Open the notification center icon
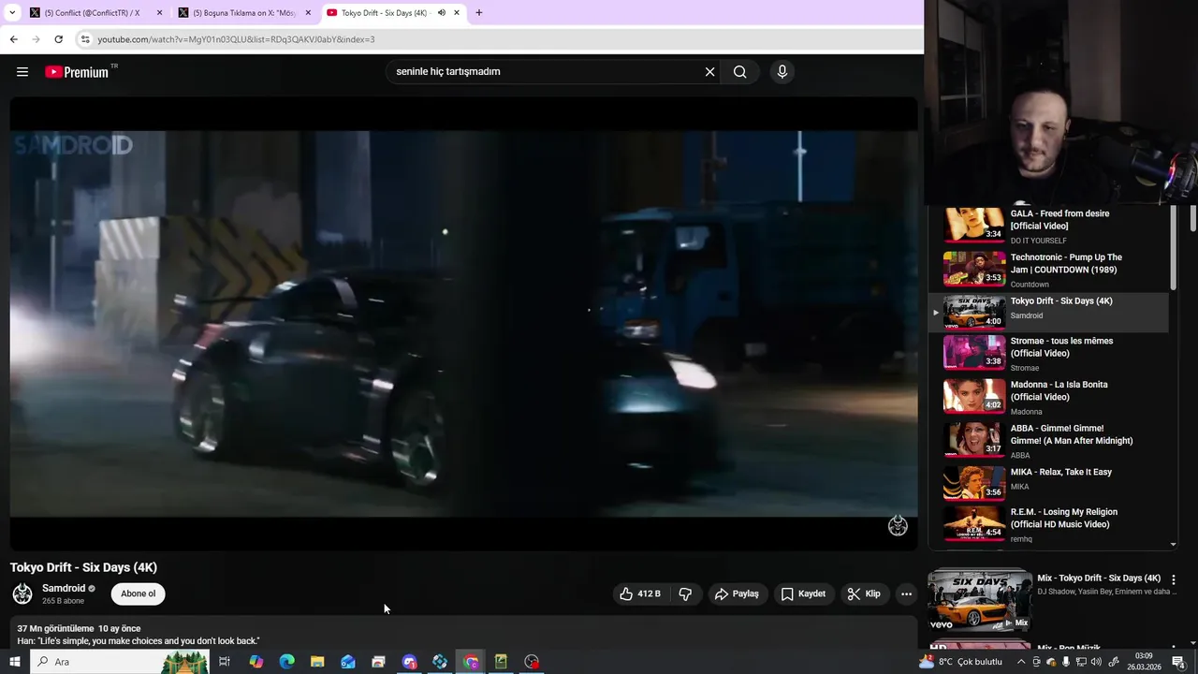The height and width of the screenshot is (674, 1198). (1178, 662)
